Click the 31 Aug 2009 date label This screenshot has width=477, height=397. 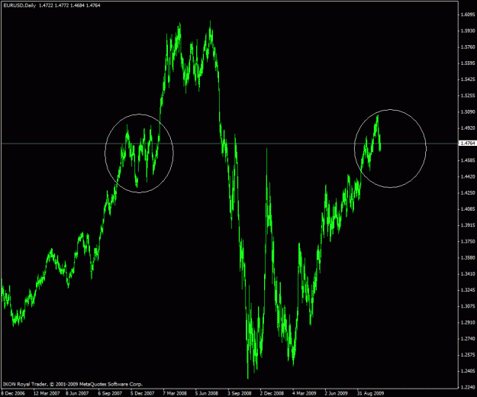(370, 393)
